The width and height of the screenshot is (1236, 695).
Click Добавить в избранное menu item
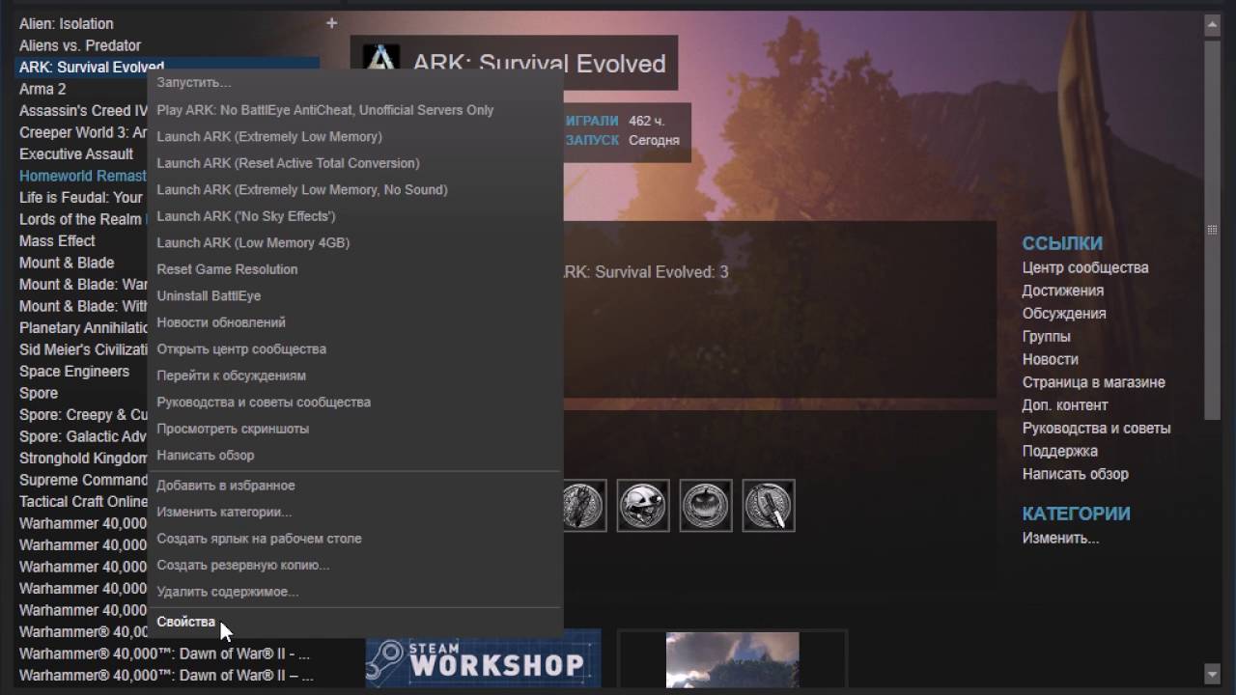point(226,486)
